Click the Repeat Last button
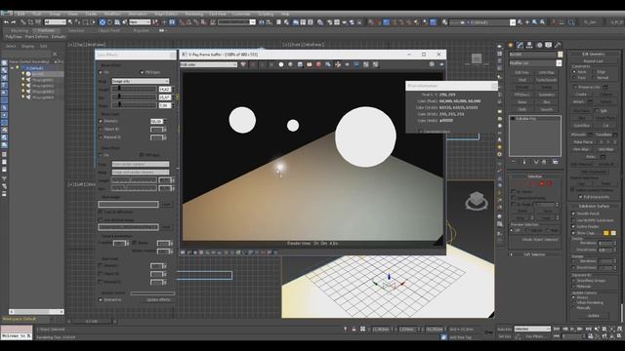 (593, 60)
